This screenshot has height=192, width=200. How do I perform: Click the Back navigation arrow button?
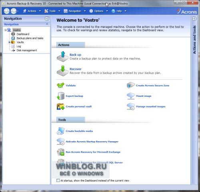tap(7, 11)
